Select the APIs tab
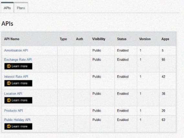Viewport: 184px width, 138px height. 7,8
